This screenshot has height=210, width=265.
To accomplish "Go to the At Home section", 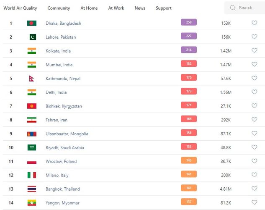I will 89,8.
